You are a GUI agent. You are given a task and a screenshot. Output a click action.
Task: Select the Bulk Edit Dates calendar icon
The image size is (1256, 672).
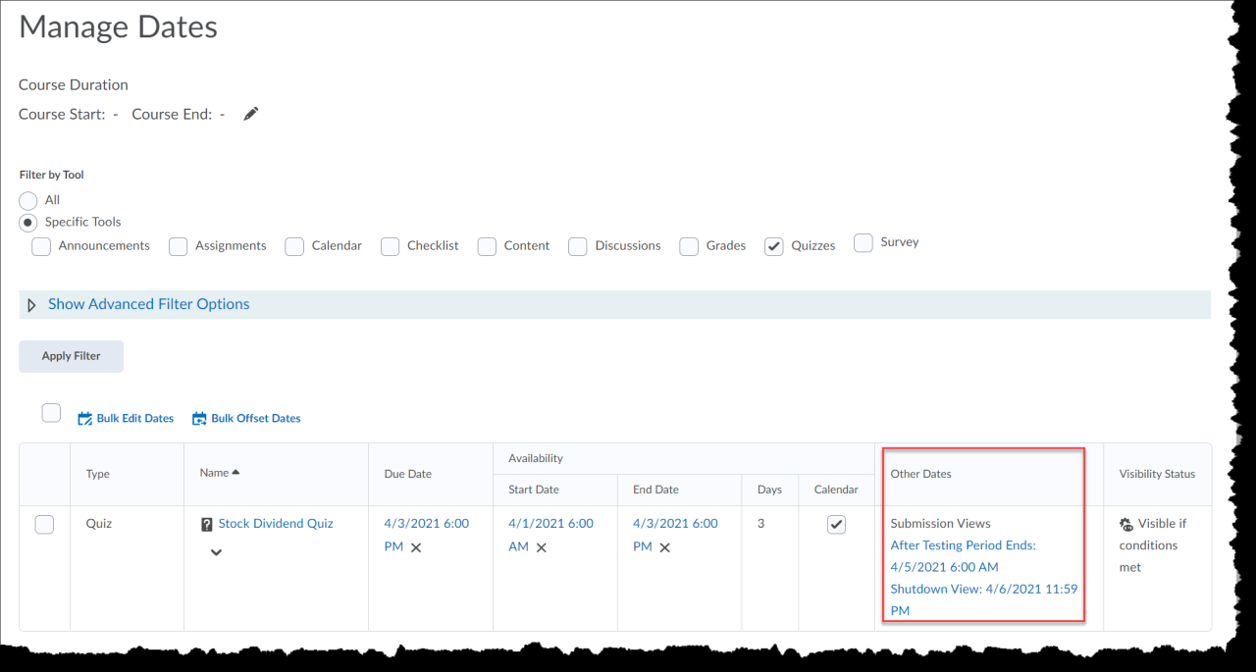click(86, 417)
